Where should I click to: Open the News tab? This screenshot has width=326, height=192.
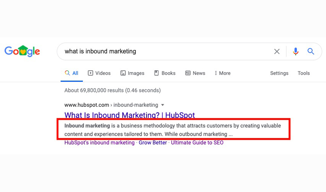[x=195, y=73]
